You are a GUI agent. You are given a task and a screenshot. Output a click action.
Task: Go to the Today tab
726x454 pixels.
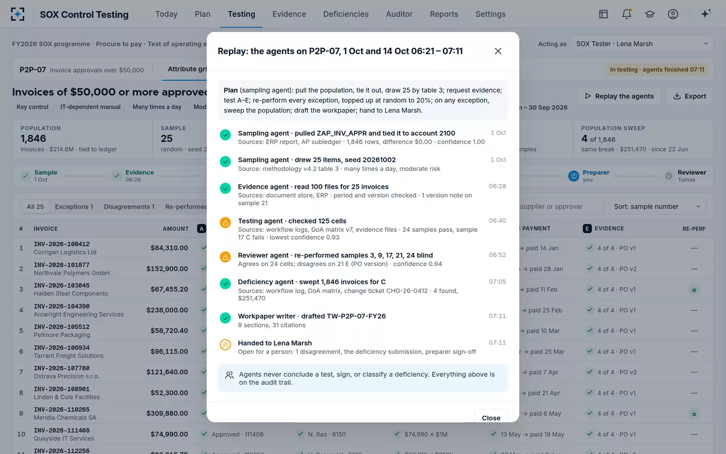point(166,14)
